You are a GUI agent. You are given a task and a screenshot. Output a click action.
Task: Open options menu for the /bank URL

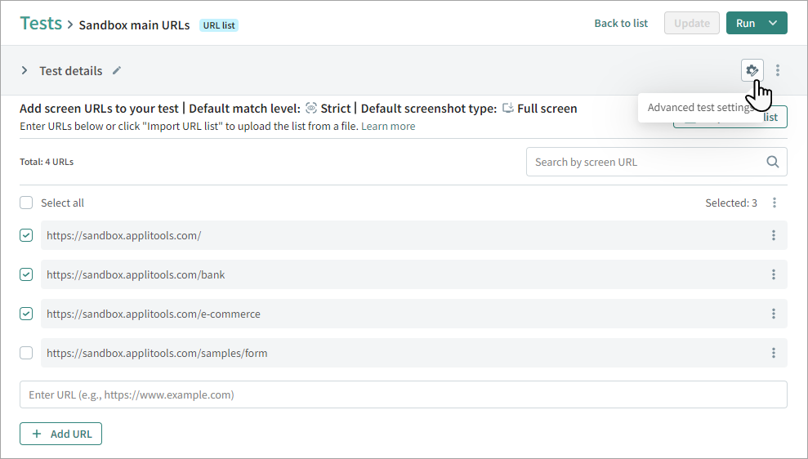coord(773,274)
